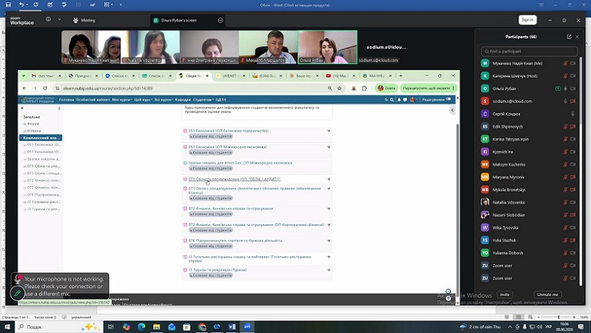This screenshot has width=591, height=333.
Task: Click the Find a participant search field
Action: [530, 51]
